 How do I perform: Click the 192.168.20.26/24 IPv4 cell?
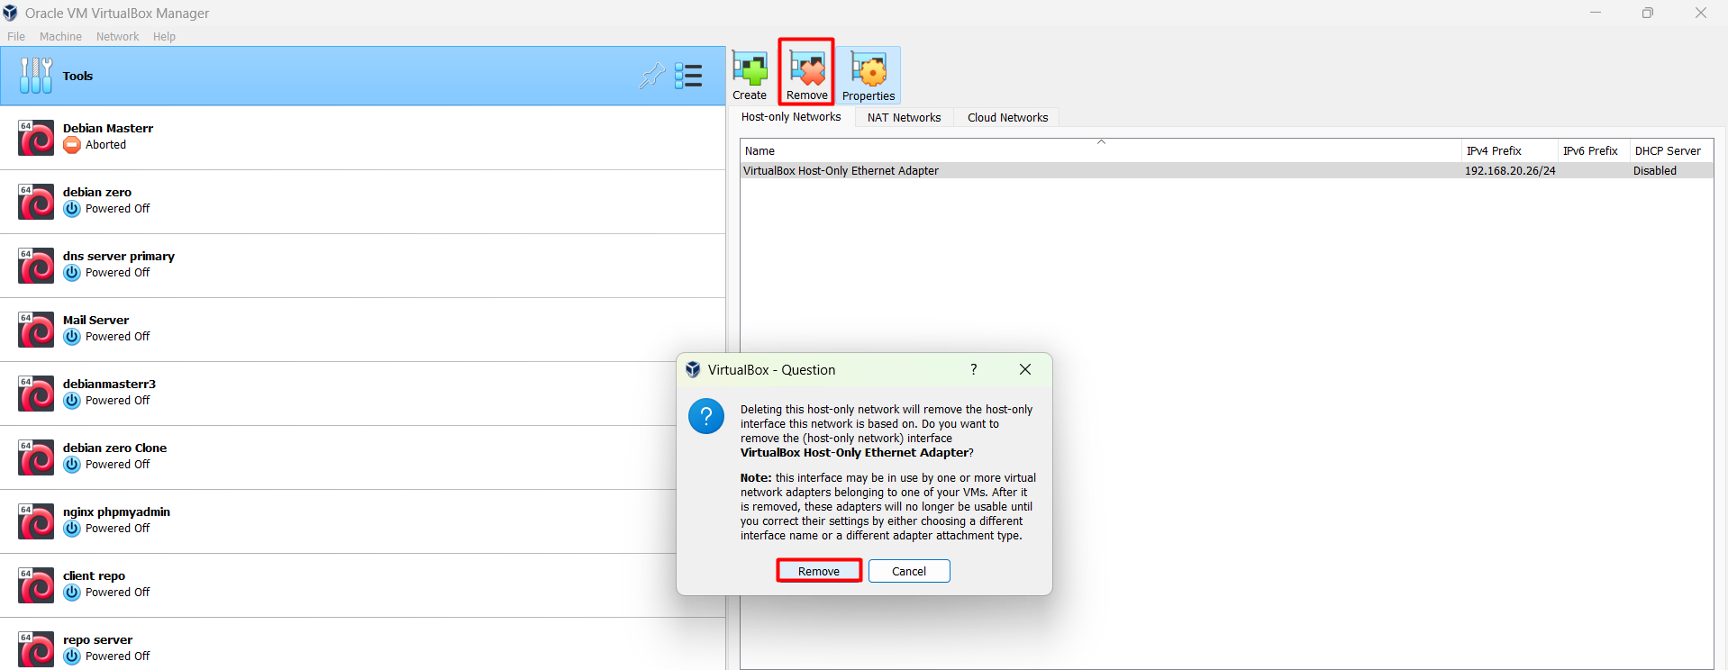click(x=1510, y=171)
